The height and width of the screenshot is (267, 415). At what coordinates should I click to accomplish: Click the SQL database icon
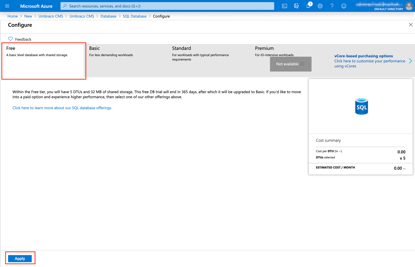tap(362, 106)
